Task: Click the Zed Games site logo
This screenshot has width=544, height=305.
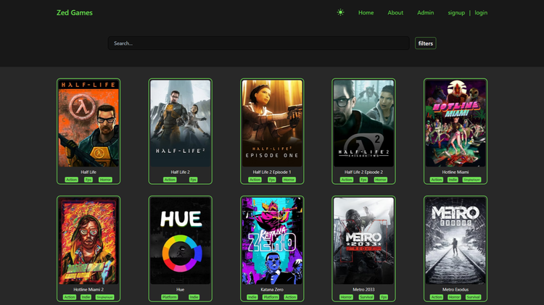Action: click(x=75, y=12)
